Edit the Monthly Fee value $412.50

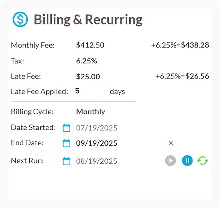click(x=90, y=45)
